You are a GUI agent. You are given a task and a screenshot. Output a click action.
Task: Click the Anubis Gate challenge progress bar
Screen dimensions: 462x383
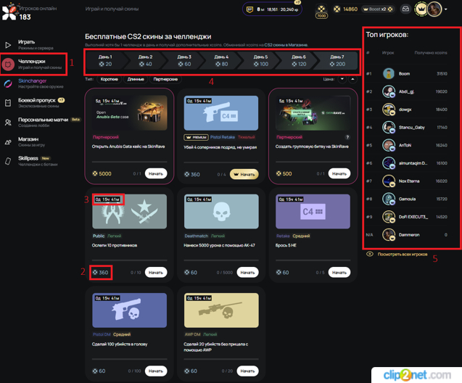pos(129,162)
